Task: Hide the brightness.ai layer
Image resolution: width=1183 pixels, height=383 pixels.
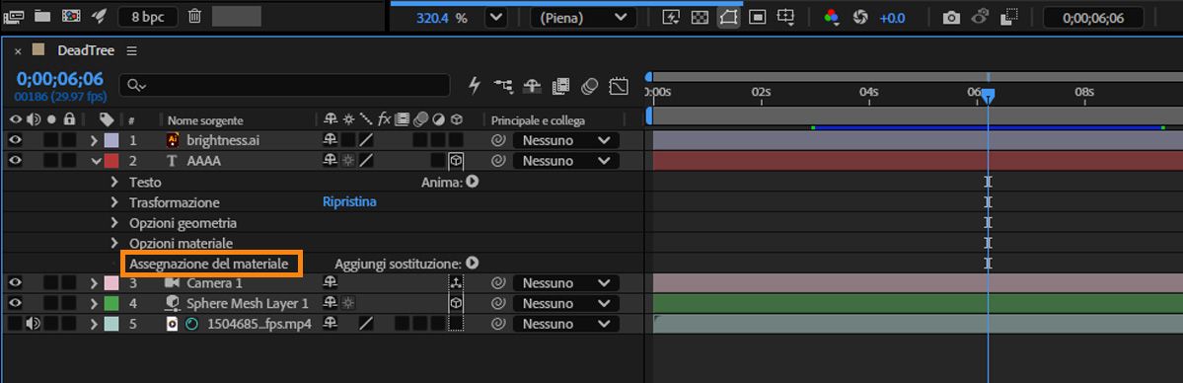Action: (15, 140)
